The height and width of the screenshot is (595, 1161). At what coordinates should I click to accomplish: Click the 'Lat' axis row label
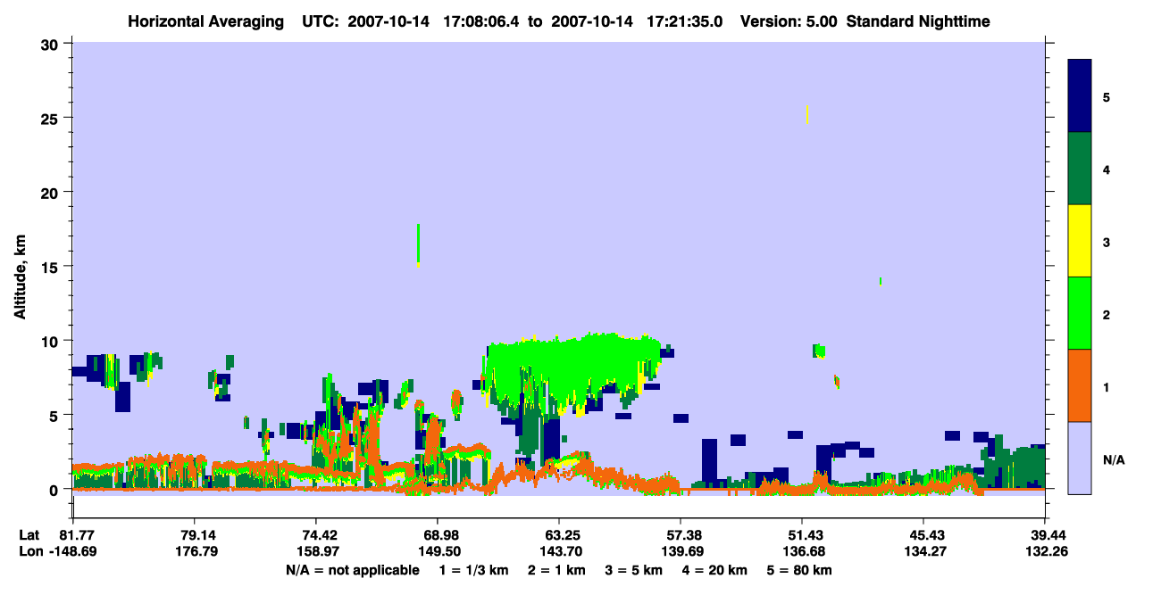pyautogui.click(x=29, y=535)
